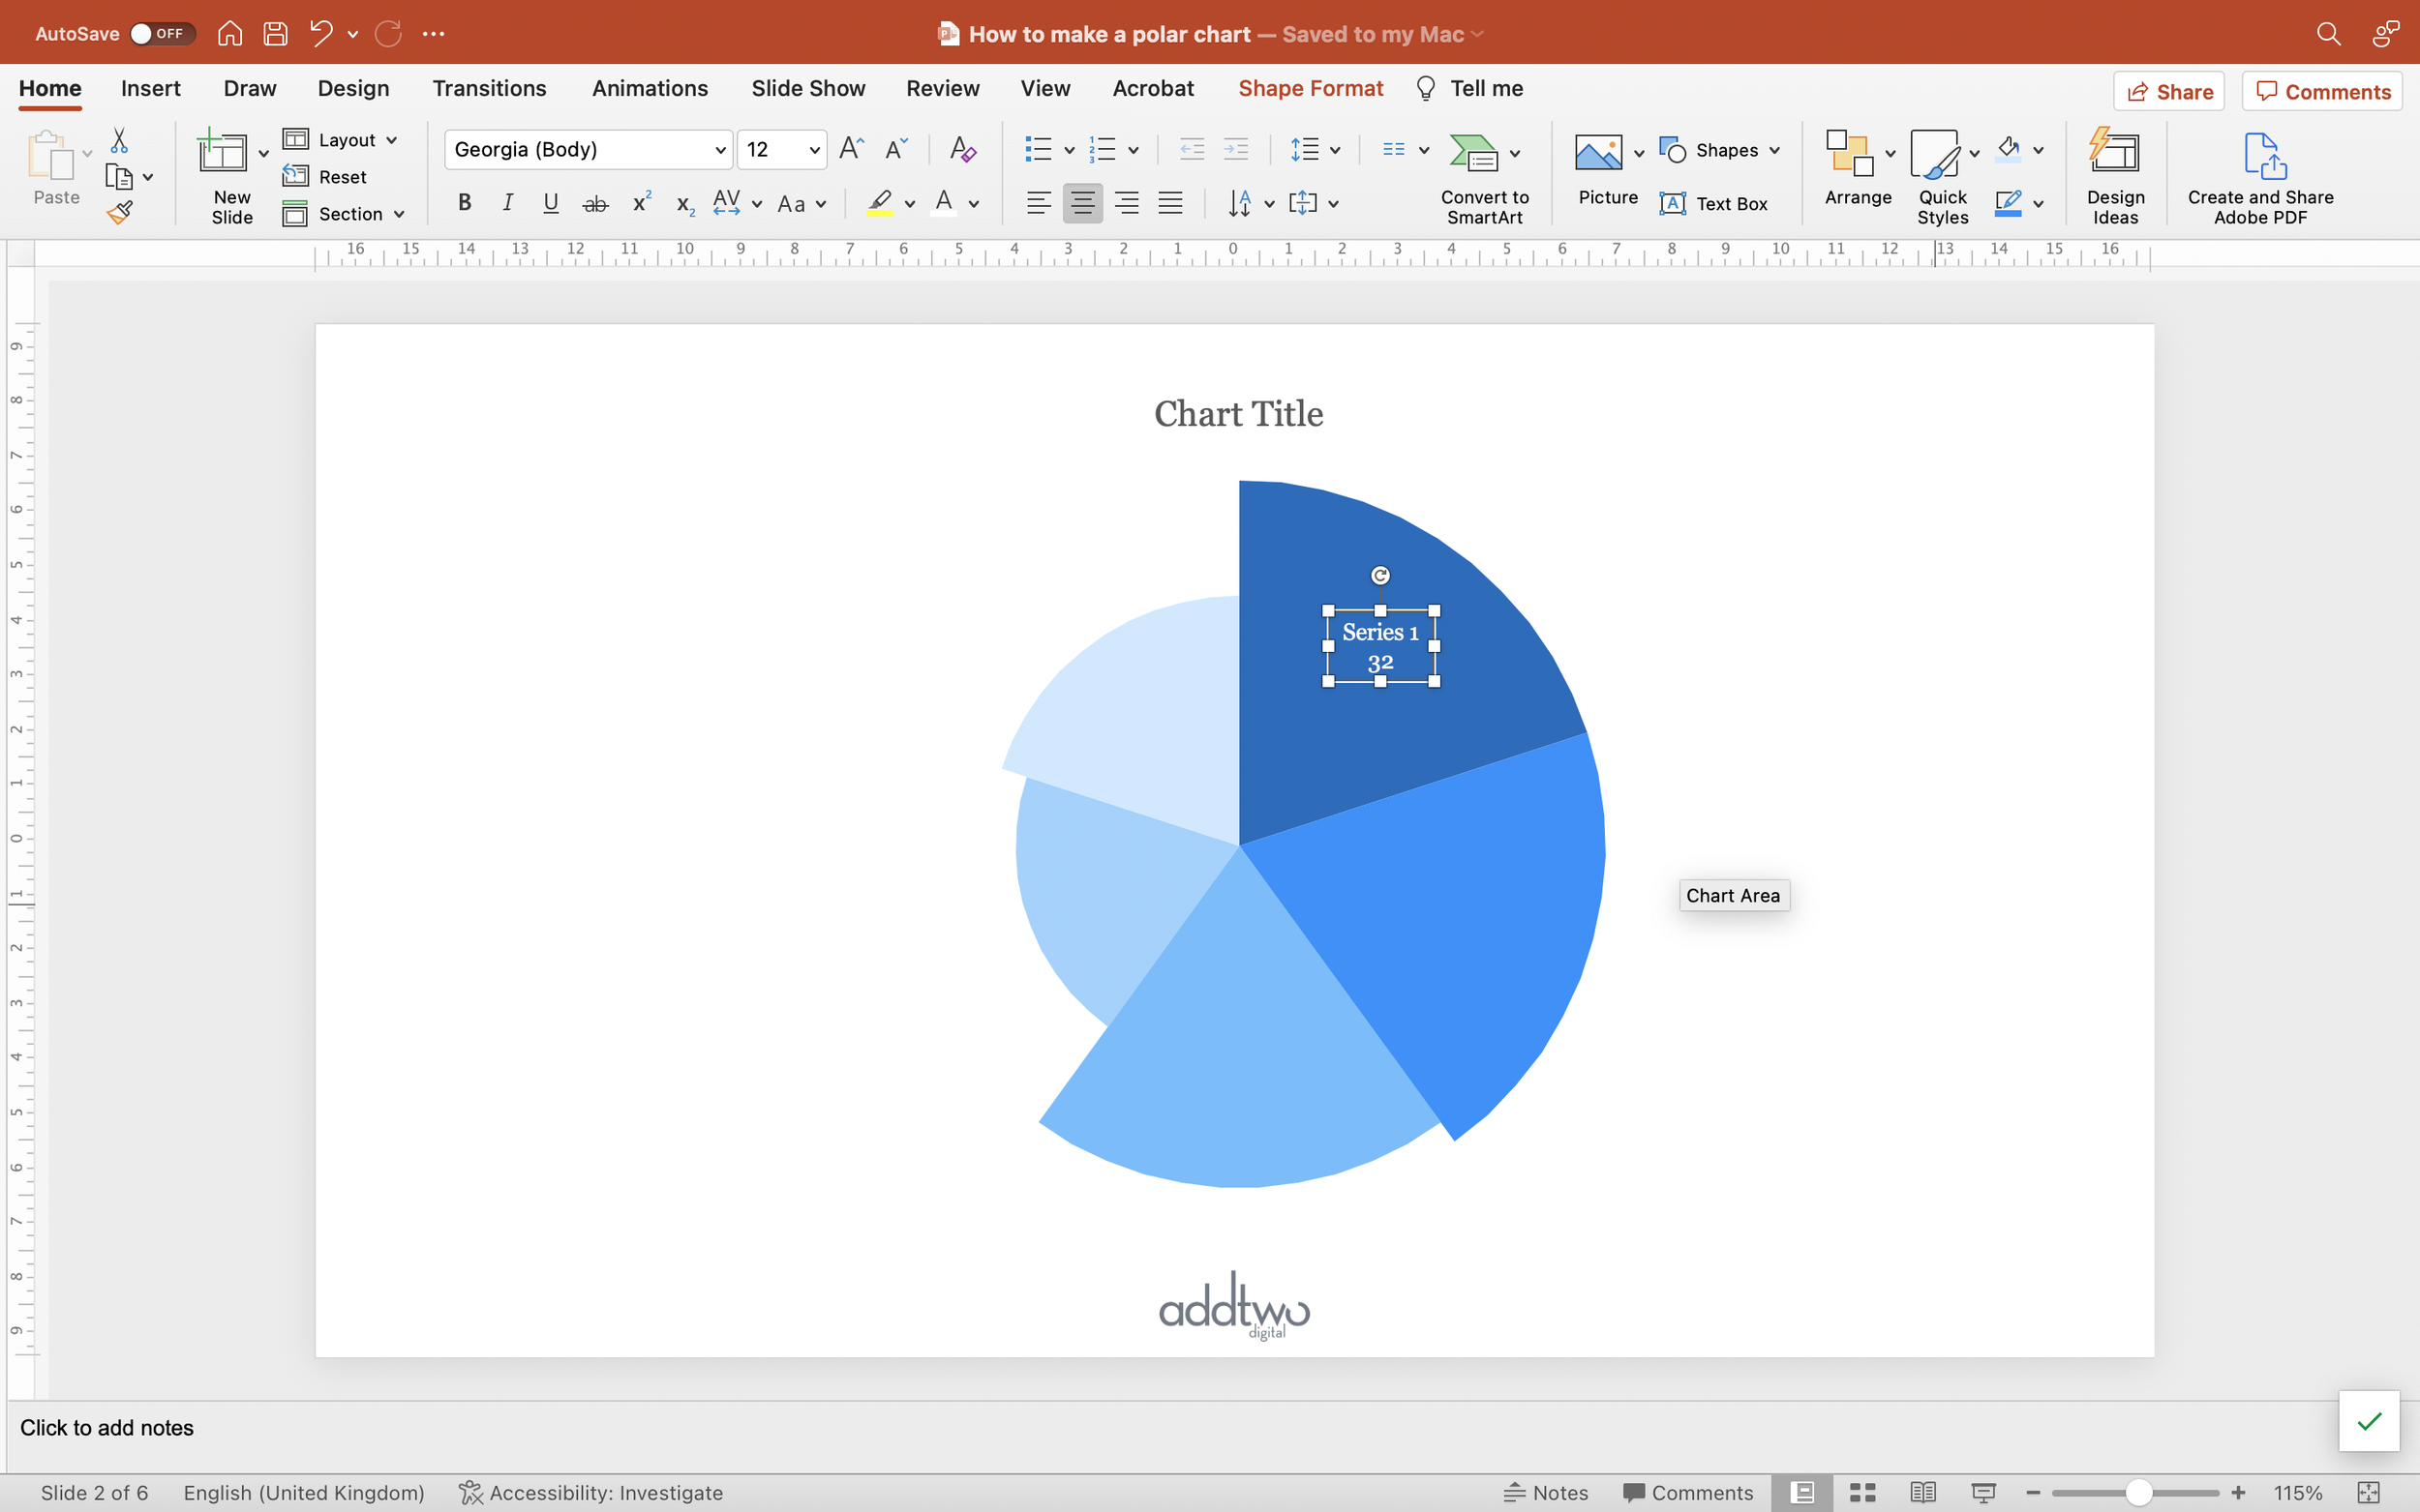The image size is (2420, 1512).
Task: Click Increase Font Size icon
Action: 851,149
